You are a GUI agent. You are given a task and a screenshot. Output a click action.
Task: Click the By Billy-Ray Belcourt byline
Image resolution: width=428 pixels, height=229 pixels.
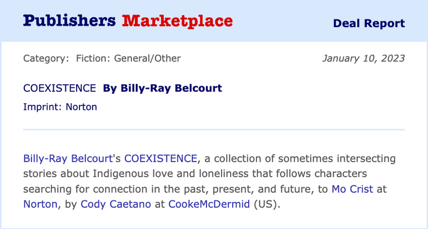click(162, 89)
